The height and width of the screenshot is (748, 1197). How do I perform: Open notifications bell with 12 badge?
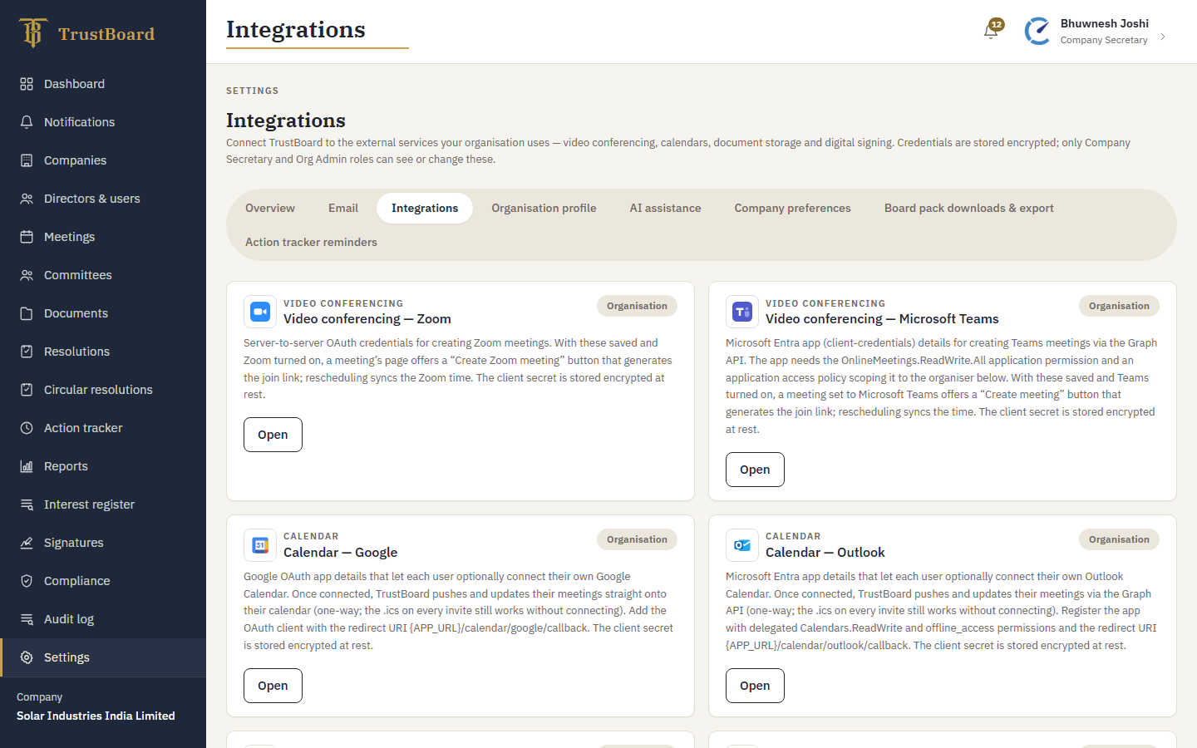(x=992, y=30)
